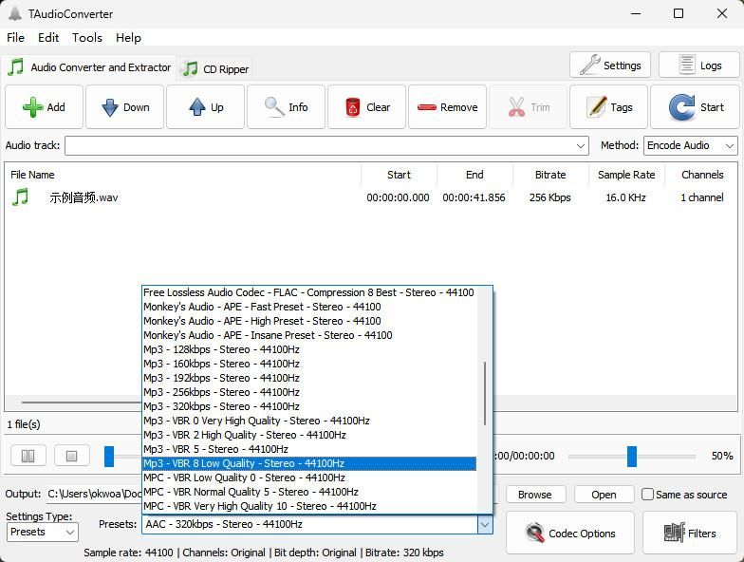This screenshot has width=744, height=562.
Task: Click the Sample Rate column header
Action: pyautogui.click(x=626, y=175)
